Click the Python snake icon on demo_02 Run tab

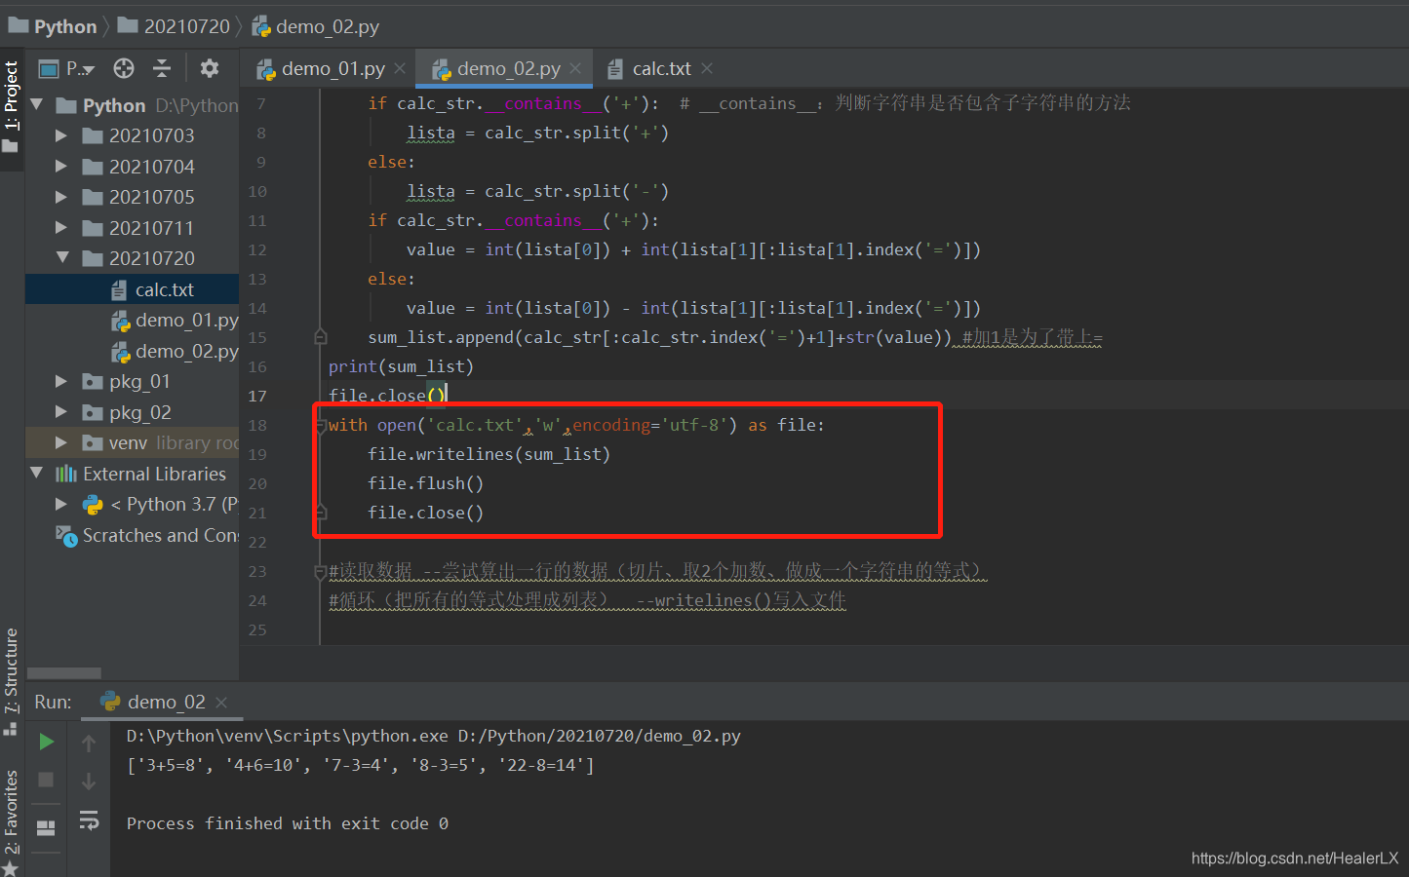[111, 702]
